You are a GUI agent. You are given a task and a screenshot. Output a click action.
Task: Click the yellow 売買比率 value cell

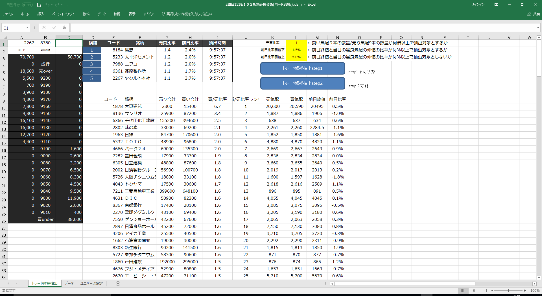(296, 43)
